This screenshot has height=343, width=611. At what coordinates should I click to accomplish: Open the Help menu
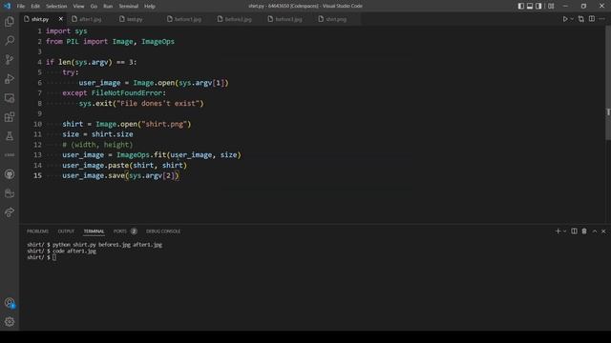(x=150, y=6)
